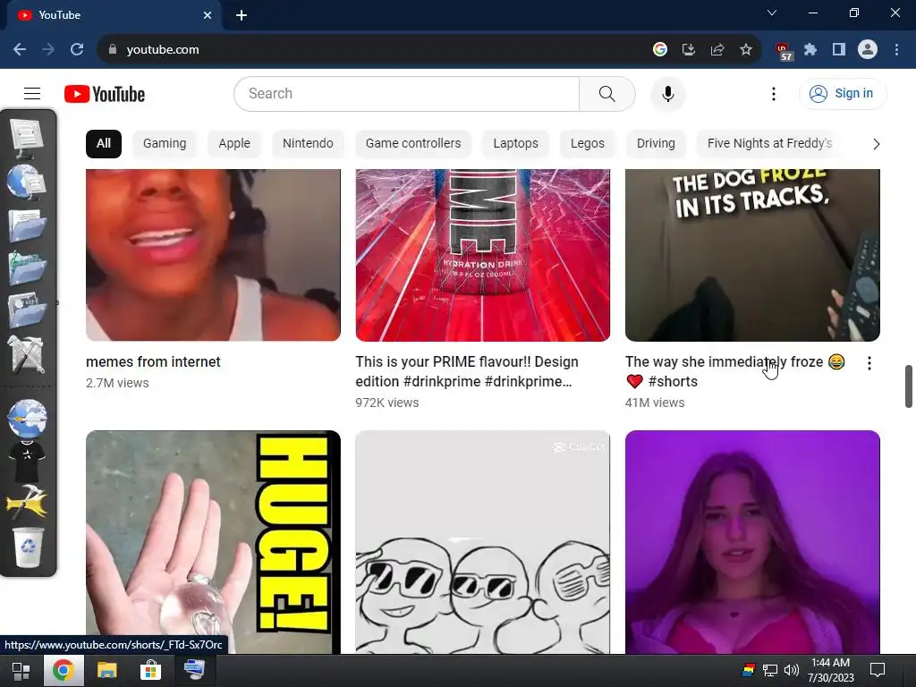Open the globe with arrow dock icon
The image size is (916, 687).
(x=27, y=419)
